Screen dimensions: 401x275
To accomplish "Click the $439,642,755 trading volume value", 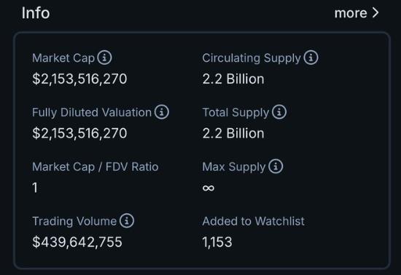I will (x=77, y=242).
